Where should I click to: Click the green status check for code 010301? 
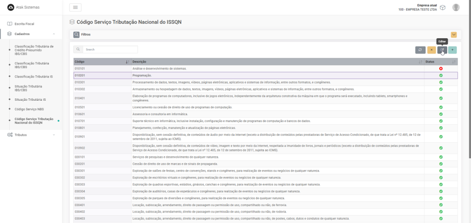(441, 82)
